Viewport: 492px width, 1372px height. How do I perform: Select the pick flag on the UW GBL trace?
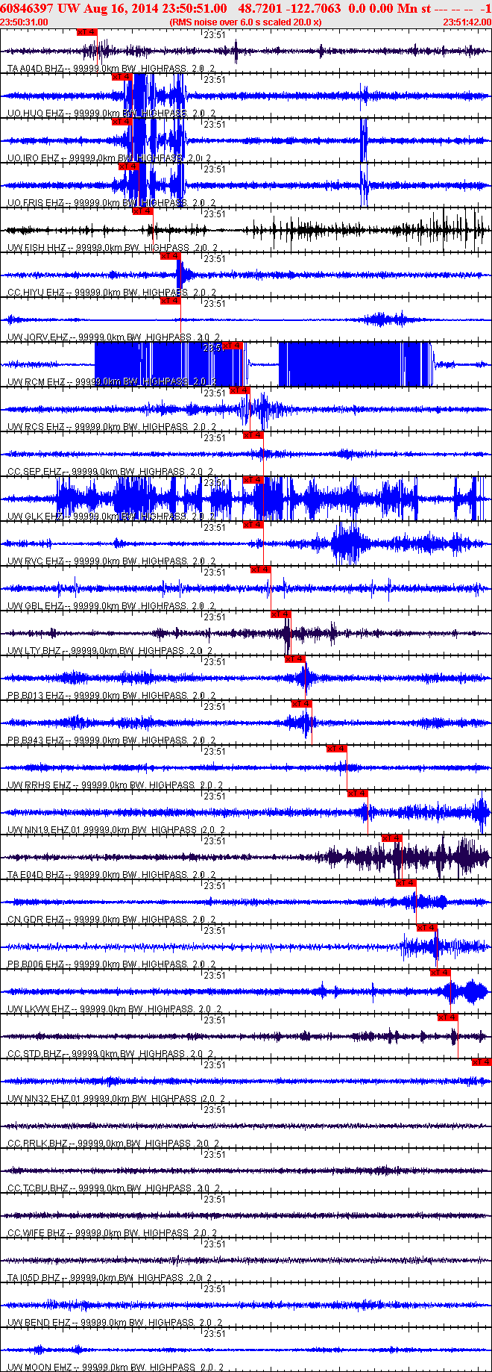[x=260, y=570]
